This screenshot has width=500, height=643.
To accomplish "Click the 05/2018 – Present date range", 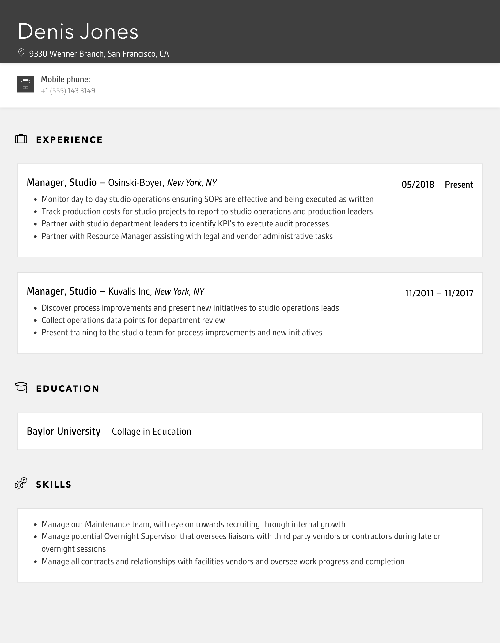I will [437, 185].
